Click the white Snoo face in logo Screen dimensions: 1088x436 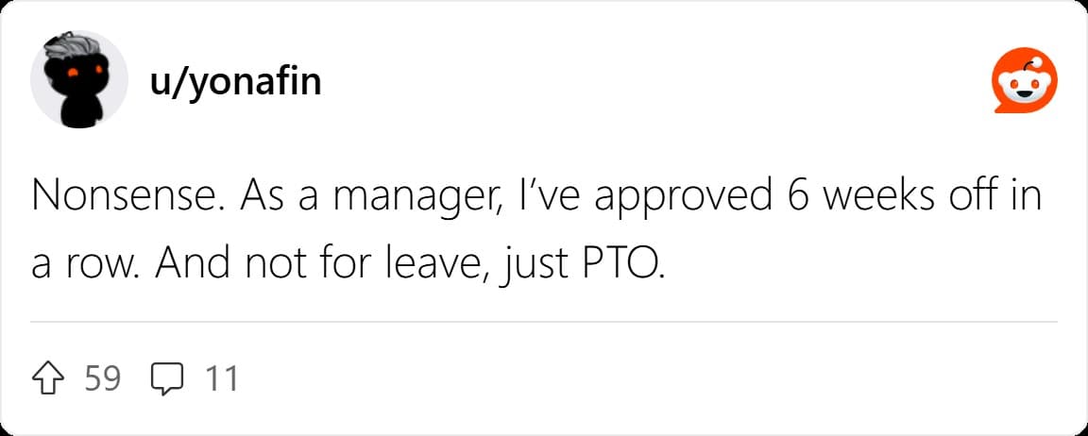click(x=1024, y=88)
